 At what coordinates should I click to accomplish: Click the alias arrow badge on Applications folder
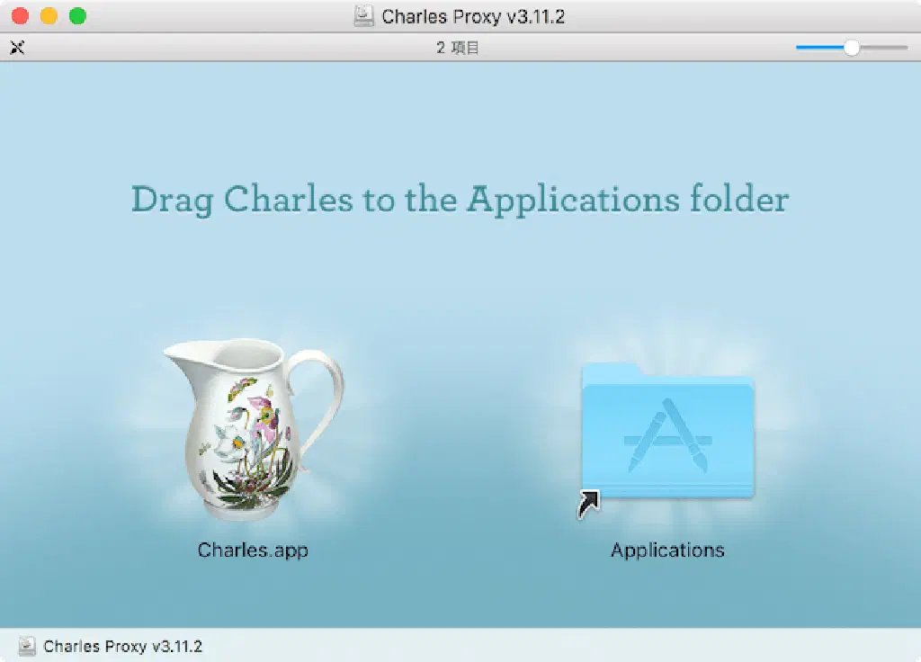click(x=588, y=505)
